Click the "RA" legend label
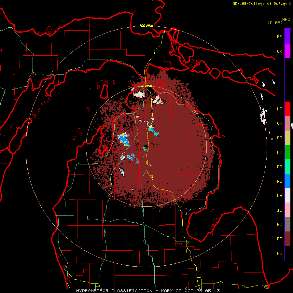 [x=279, y=167]
